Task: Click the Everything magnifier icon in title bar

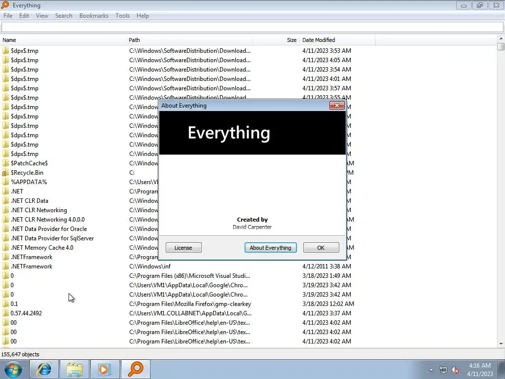Action: point(5,5)
